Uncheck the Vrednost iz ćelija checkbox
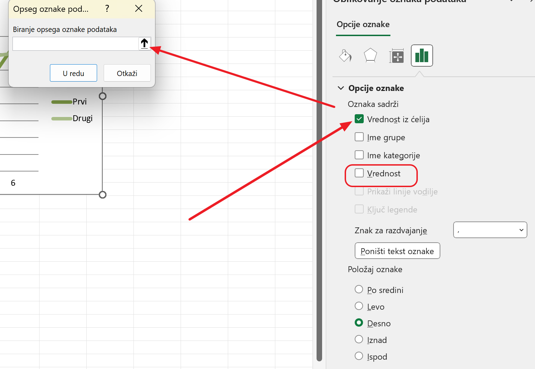This screenshot has height=369, width=535. click(359, 119)
